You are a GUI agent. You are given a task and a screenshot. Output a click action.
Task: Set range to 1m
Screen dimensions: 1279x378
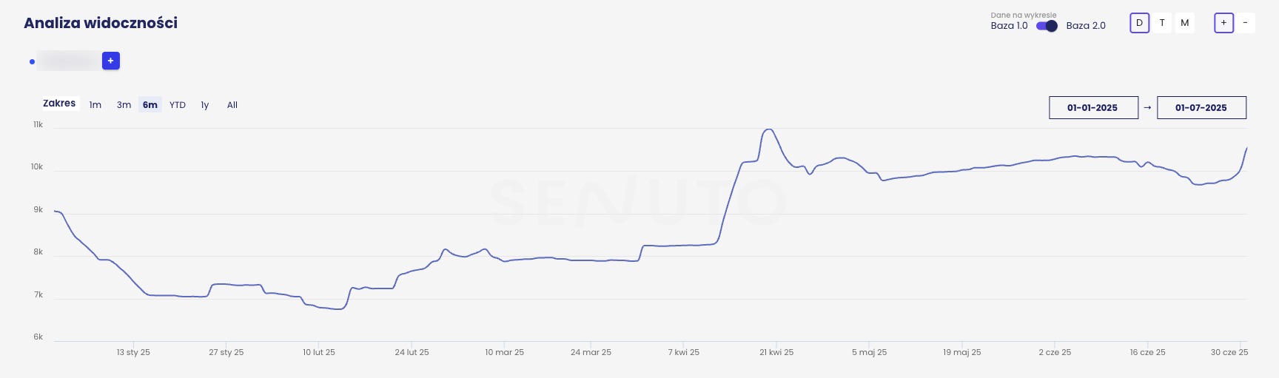click(x=95, y=105)
